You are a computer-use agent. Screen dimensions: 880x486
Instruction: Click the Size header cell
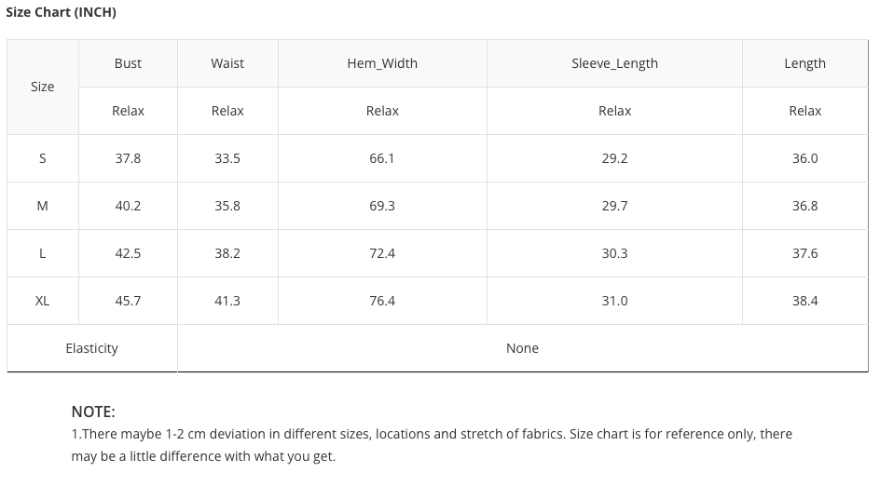click(x=43, y=87)
